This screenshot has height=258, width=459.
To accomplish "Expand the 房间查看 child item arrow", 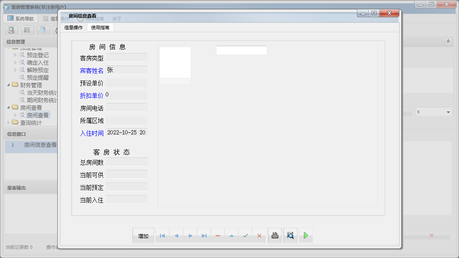I will pyautogui.click(x=15, y=115).
